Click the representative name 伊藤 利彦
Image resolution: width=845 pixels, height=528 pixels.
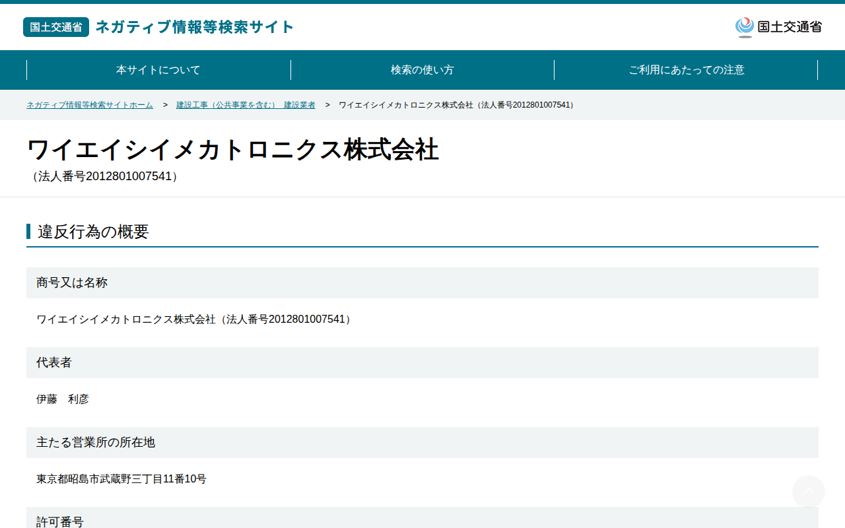(63, 399)
